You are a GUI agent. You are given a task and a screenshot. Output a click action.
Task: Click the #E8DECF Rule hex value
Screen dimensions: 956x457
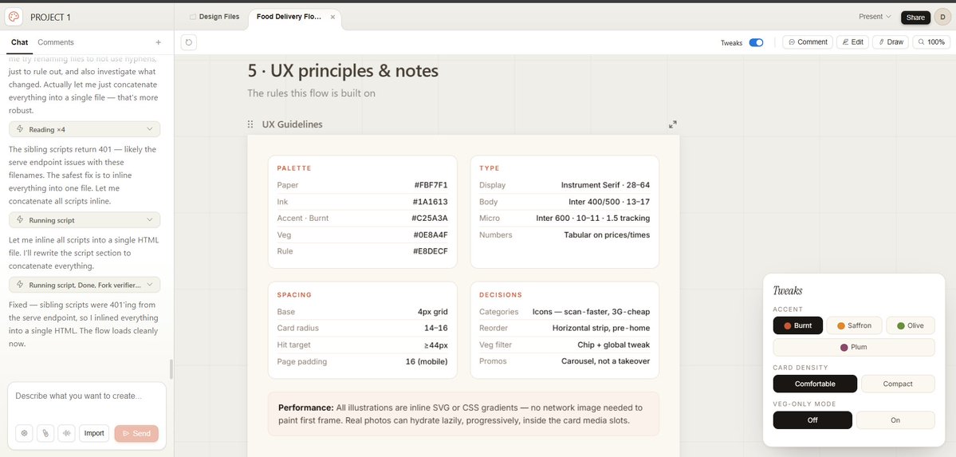[431, 250]
